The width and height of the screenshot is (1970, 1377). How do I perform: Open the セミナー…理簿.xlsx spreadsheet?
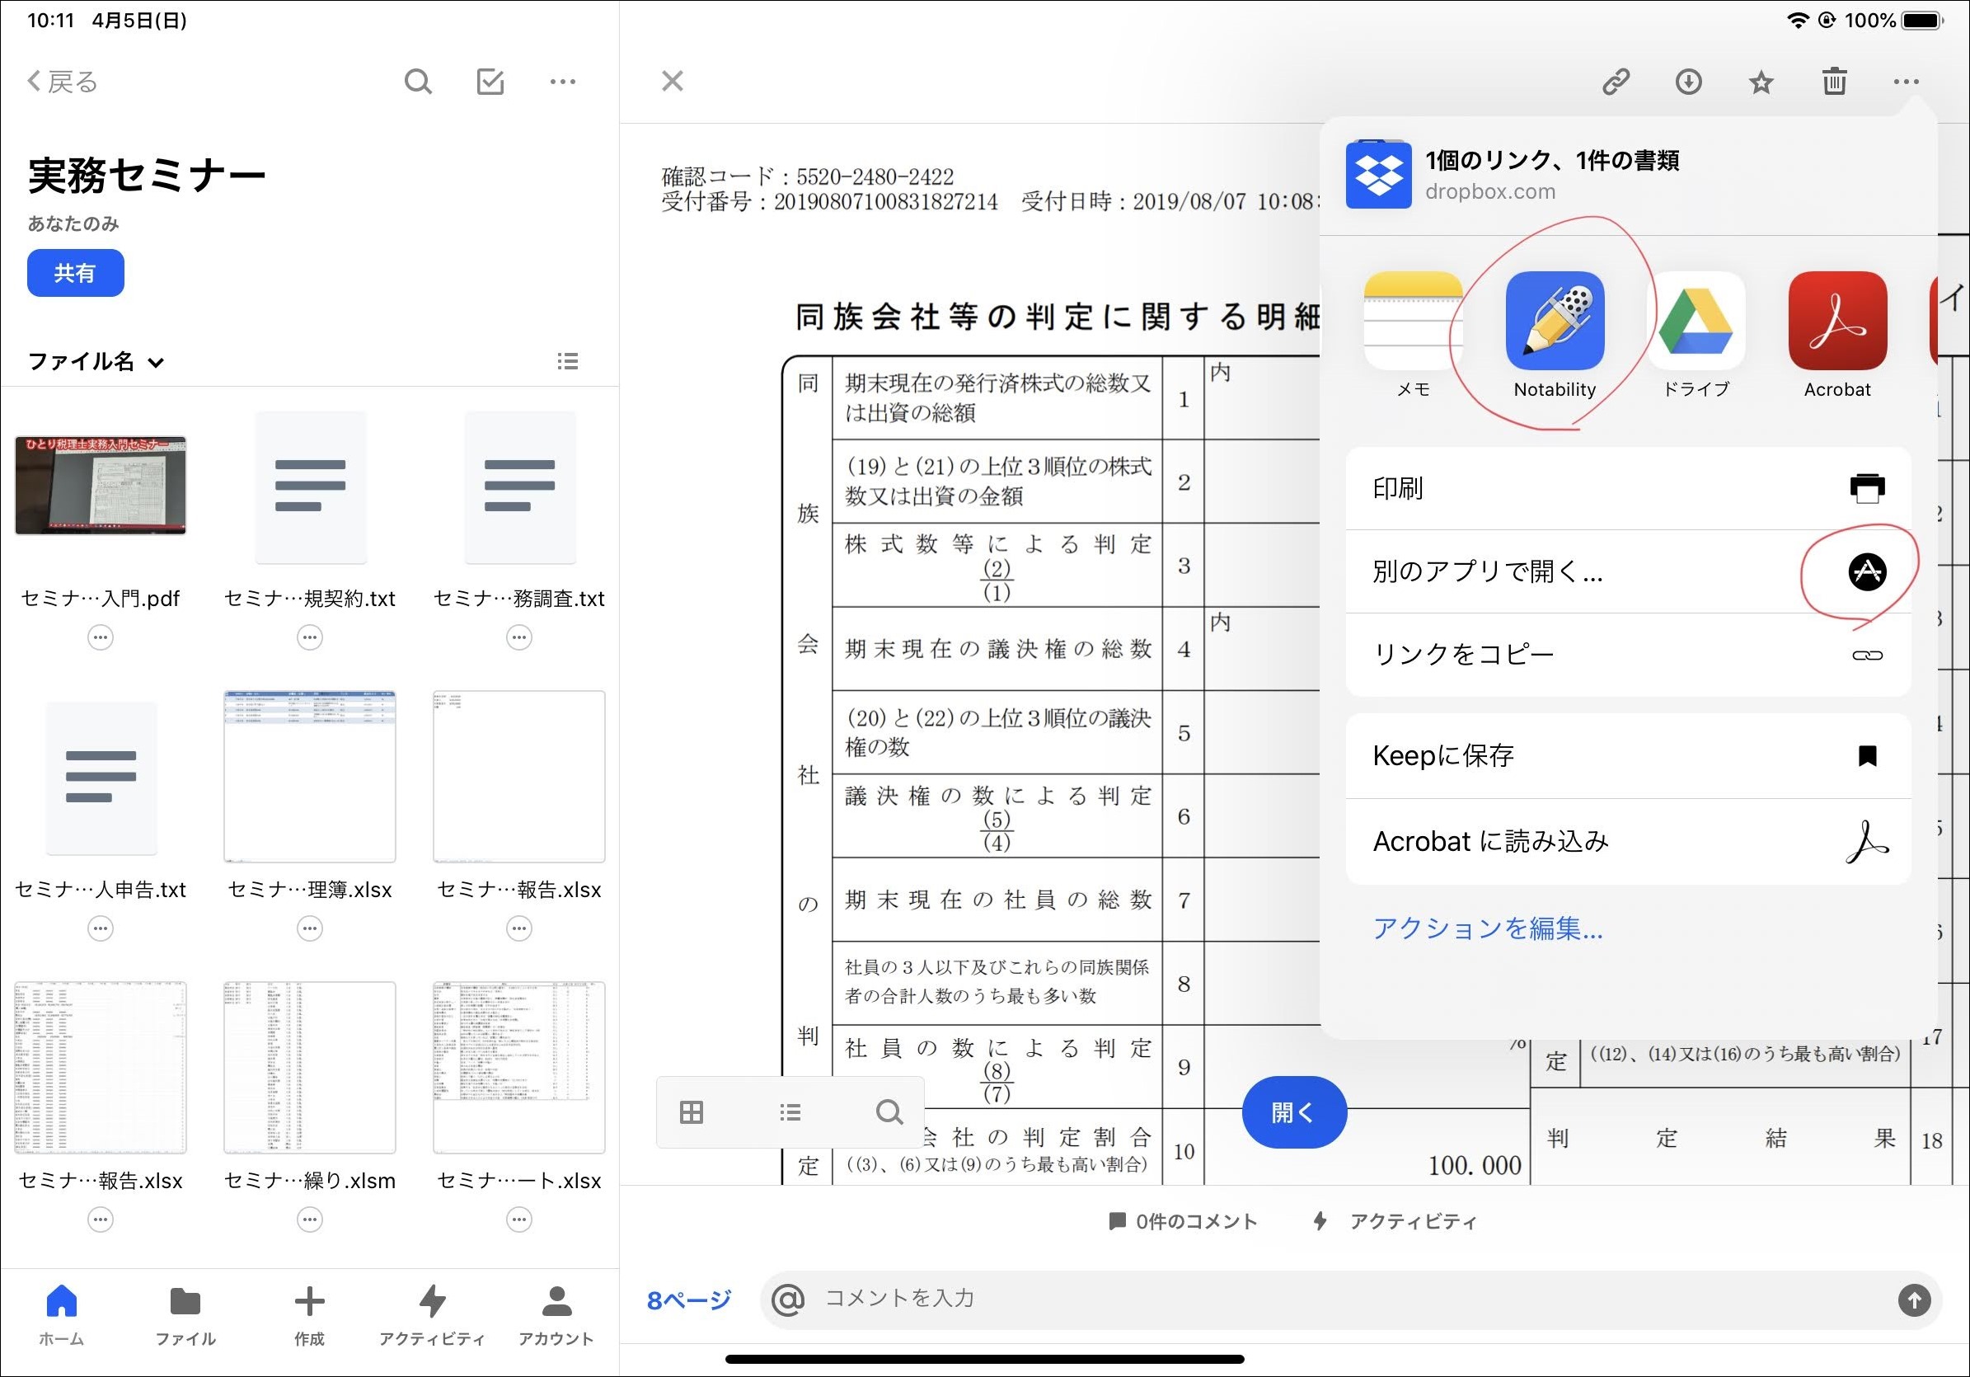[x=310, y=776]
